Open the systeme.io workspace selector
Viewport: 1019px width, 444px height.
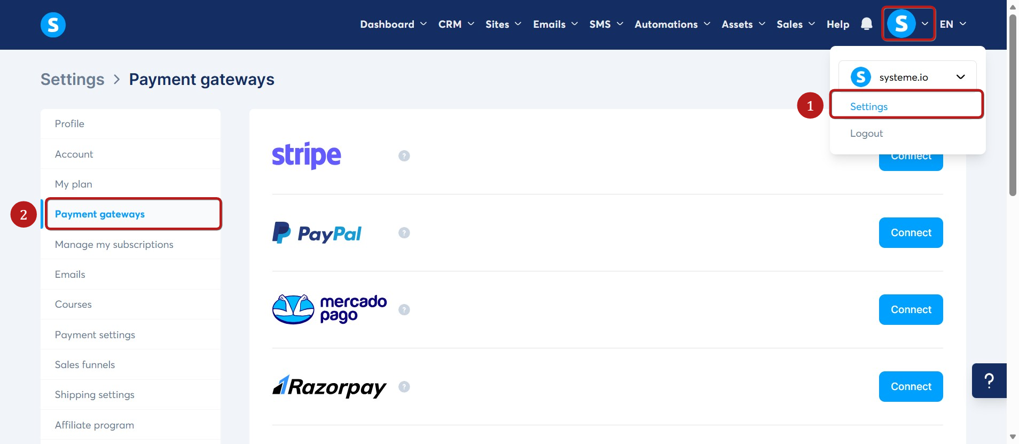pyautogui.click(x=907, y=77)
